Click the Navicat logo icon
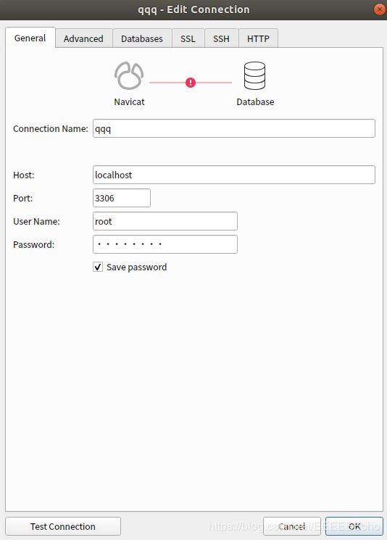This screenshot has height=540, width=387. [129, 76]
